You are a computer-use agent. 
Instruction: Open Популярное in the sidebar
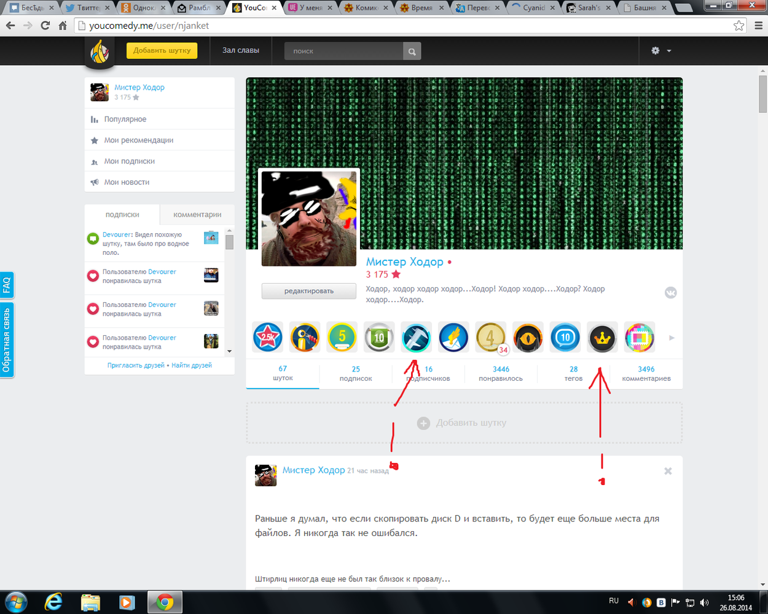click(160, 119)
